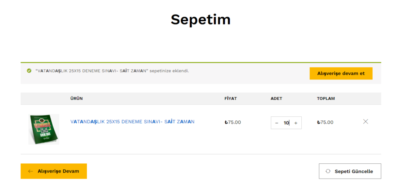Click the Alışverişe Devam button label

click(58, 171)
